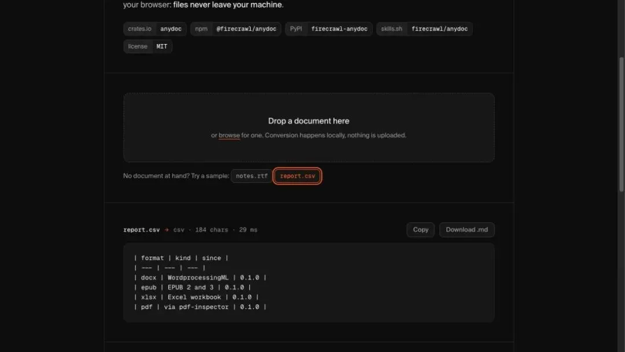Screen dimensions: 625x352
Task: Click the browse link in drop zone
Action: point(229,135)
